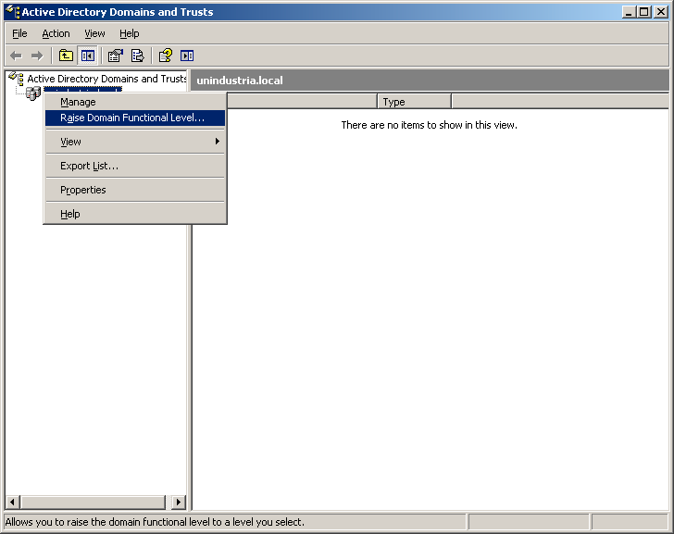
Task: Open the Action menu
Action: pos(56,33)
